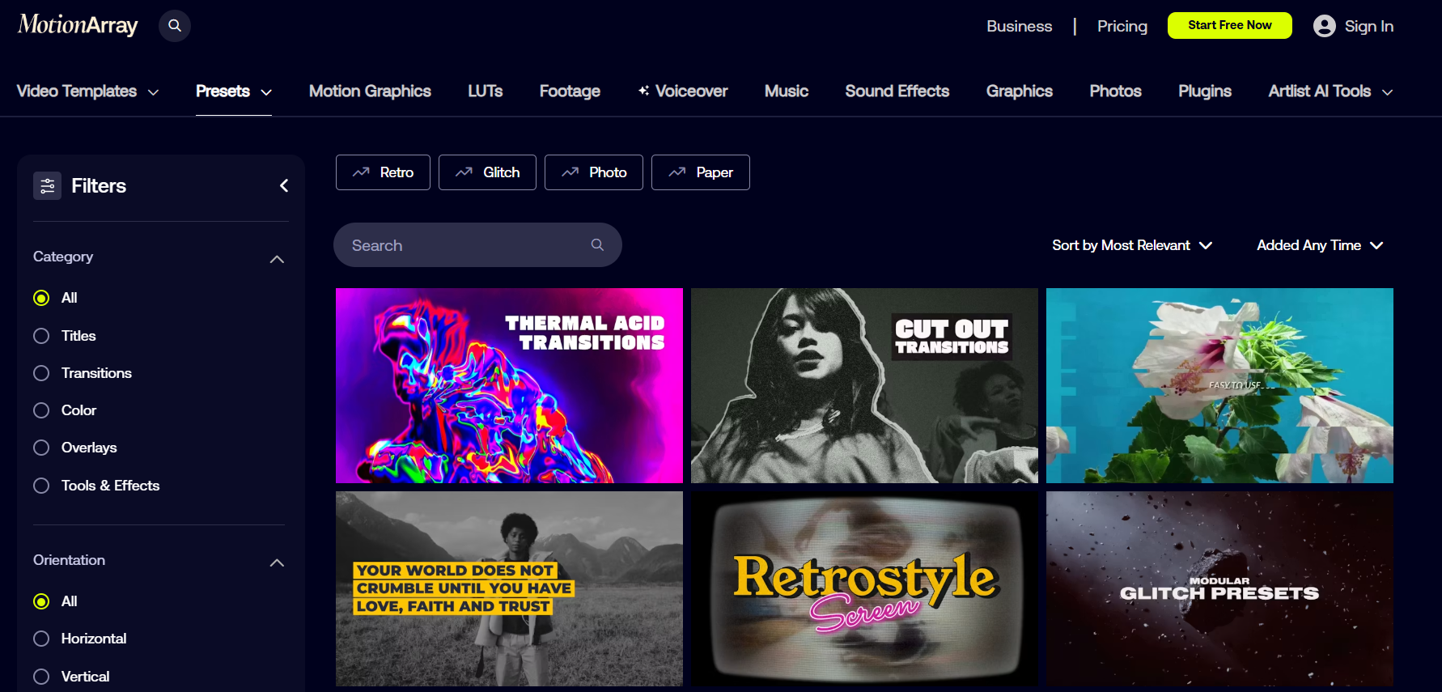Click the Start Free Now button
Viewport: 1442px width, 692px height.
click(x=1229, y=25)
